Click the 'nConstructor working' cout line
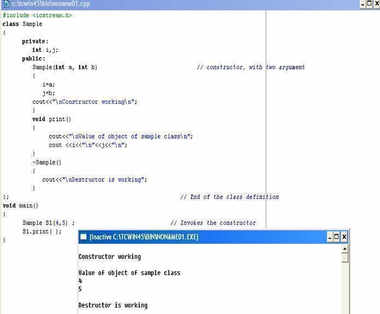This screenshot has width=380, height=314. tap(85, 102)
